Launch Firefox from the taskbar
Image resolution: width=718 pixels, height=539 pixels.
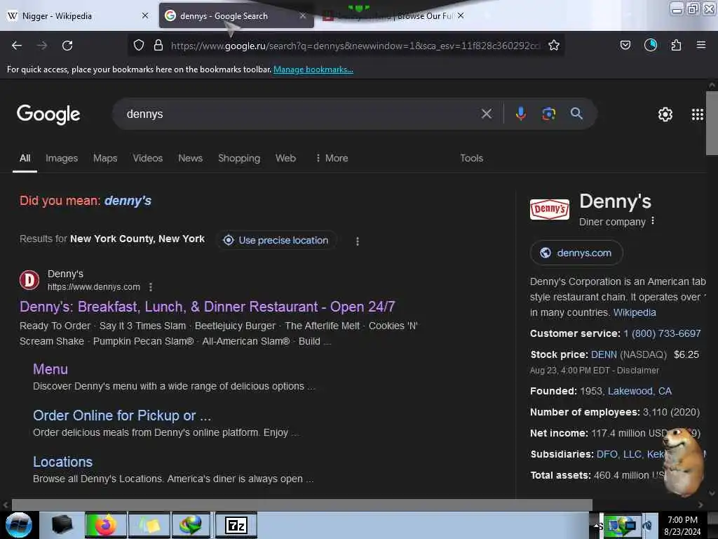point(105,525)
